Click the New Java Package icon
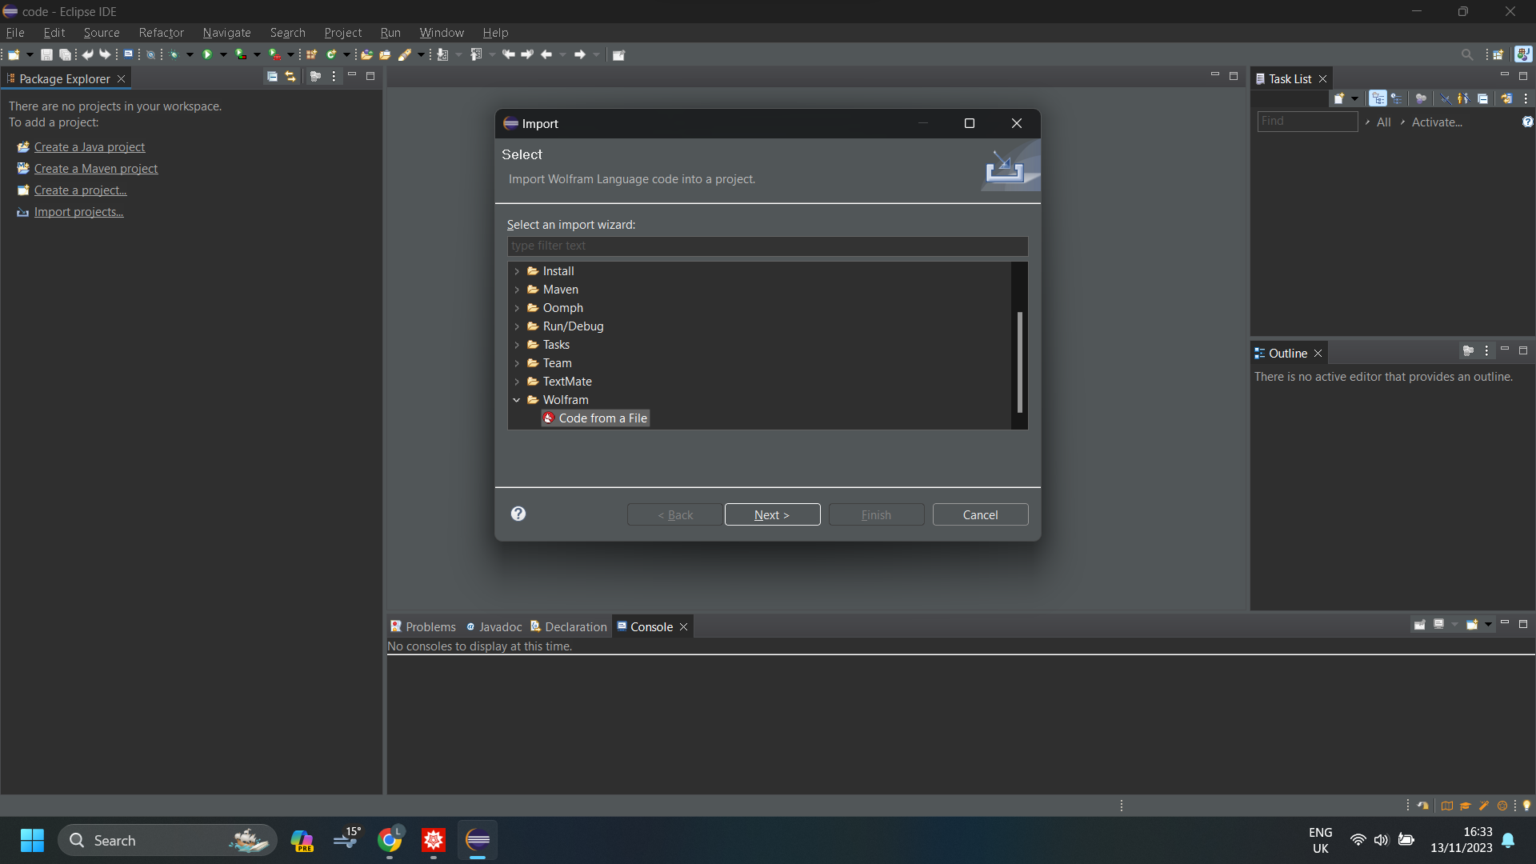Screen dimensions: 1536x864 (312, 54)
